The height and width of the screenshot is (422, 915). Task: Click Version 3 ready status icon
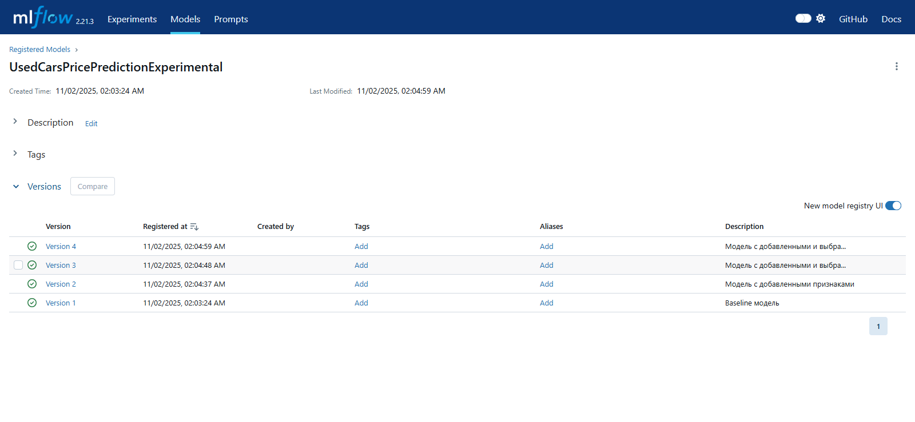[x=32, y=265]
